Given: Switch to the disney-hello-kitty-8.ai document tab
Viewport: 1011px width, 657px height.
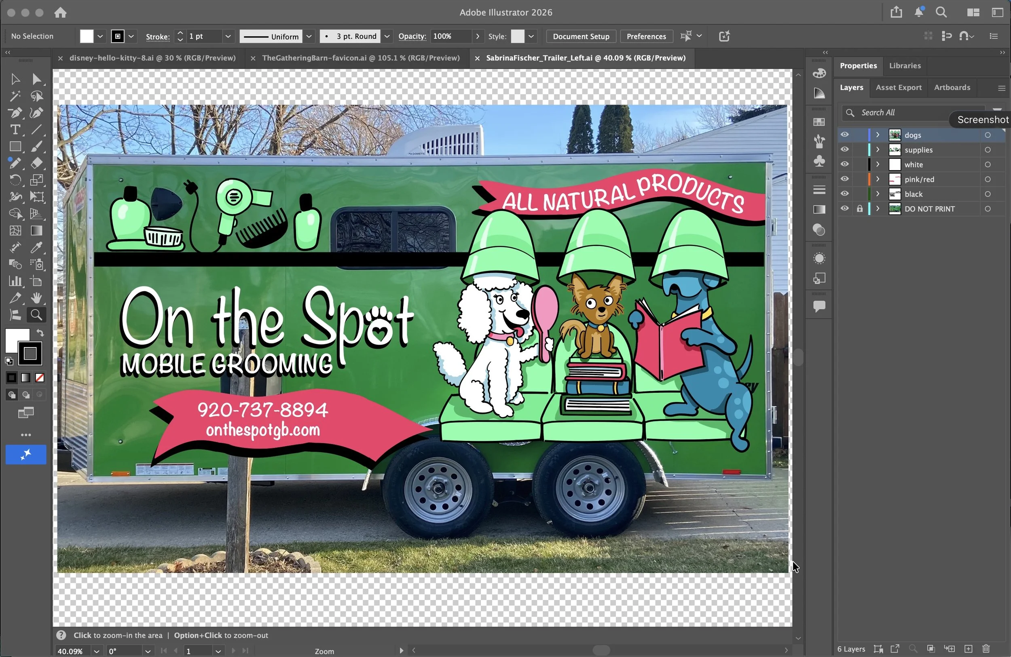Looking at the screenshot, I should [x=152, y=58].
